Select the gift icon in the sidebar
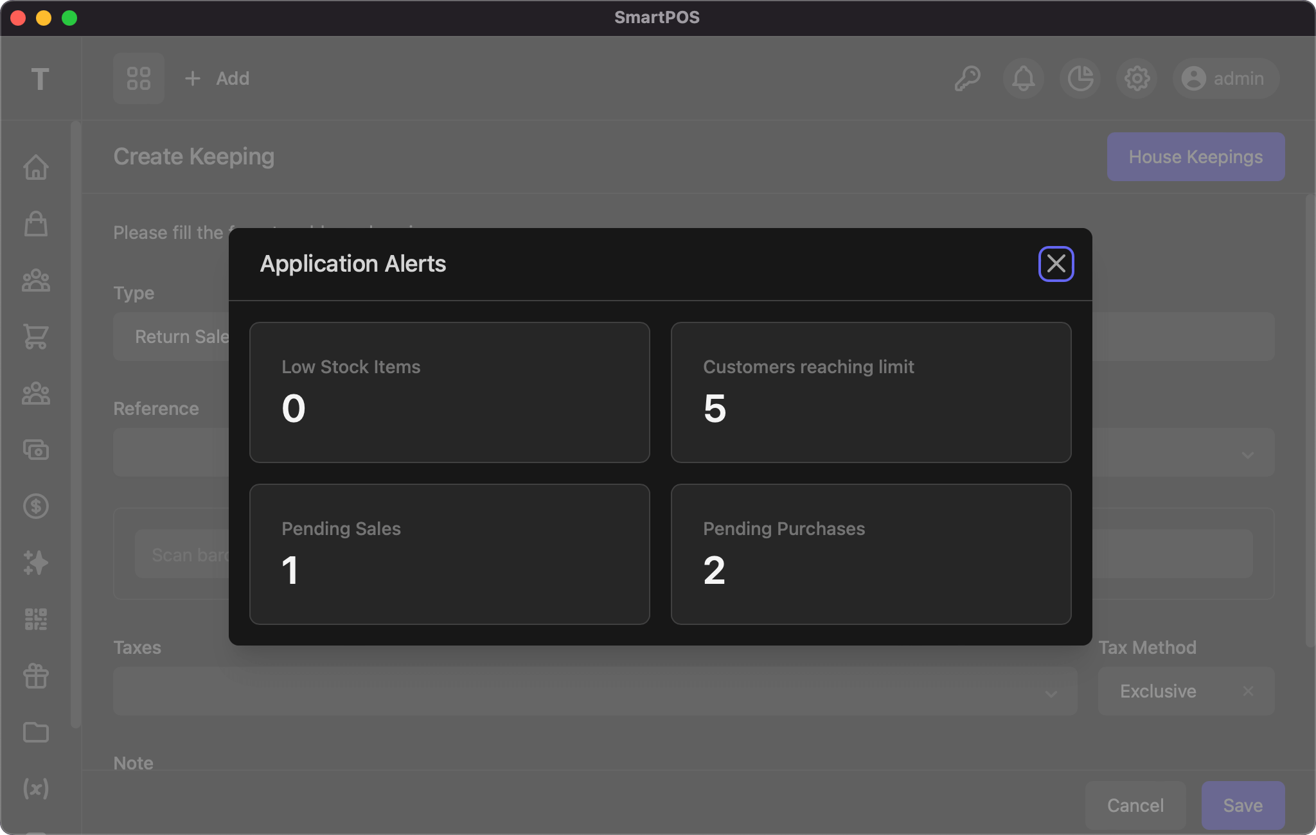The width and height of the screenshot is (1316, 835). point(37,676)
